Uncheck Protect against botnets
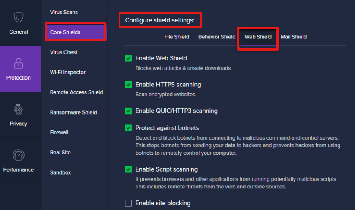This screenshot has height=210, width=355. [x=128, y=128]
